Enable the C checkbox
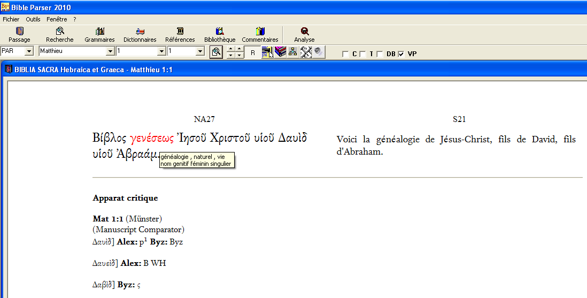This screenshot has height=298, width=587. pyautogui.click(x=345, y=54)
